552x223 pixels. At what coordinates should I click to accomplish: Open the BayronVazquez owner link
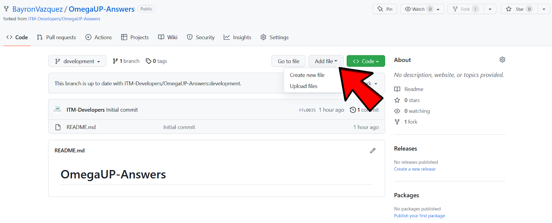click(38, 9)
